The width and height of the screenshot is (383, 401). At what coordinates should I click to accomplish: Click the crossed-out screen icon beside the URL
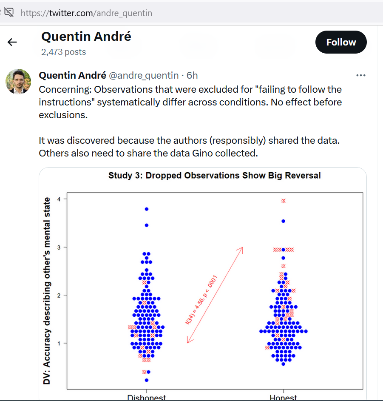click(x=9, y=12)
